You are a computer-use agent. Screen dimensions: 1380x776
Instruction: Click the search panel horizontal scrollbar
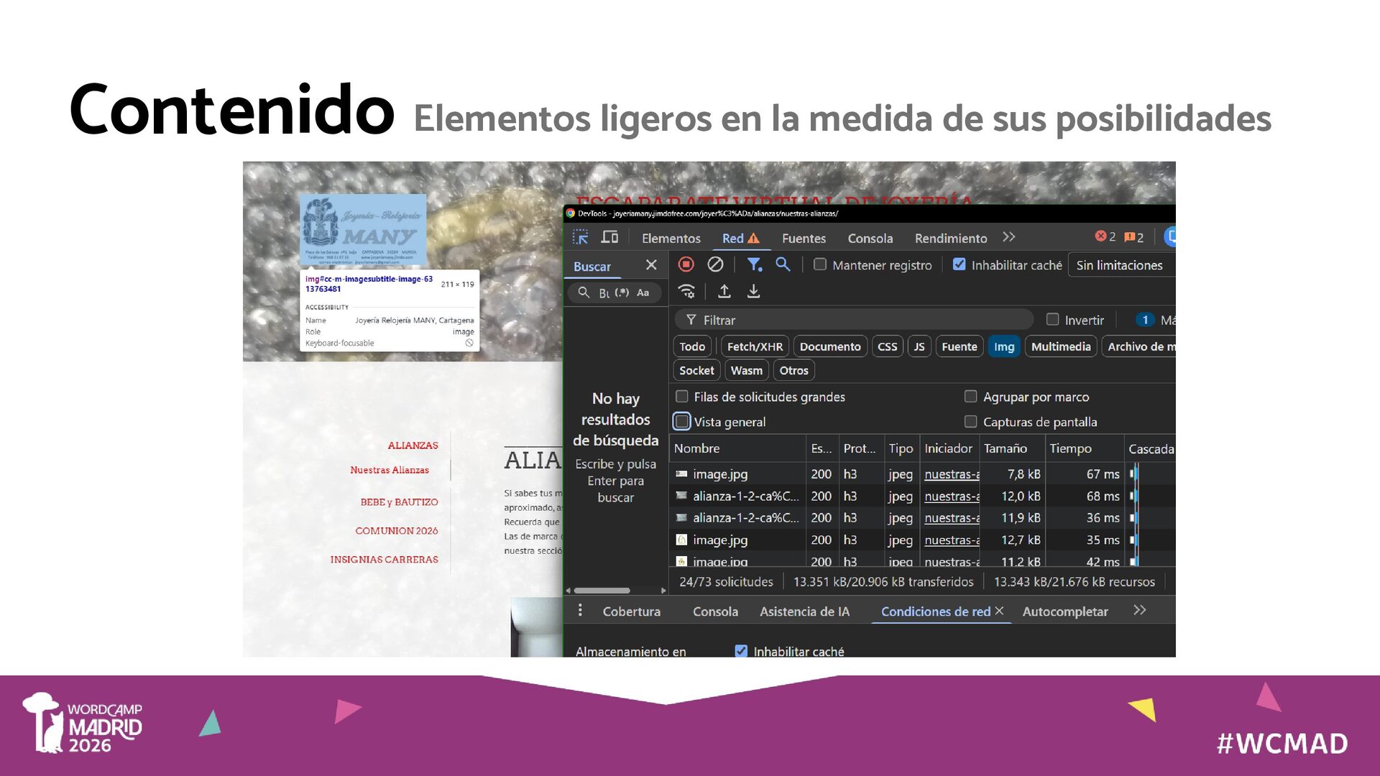pyautogui.click(x=602, y=591)
